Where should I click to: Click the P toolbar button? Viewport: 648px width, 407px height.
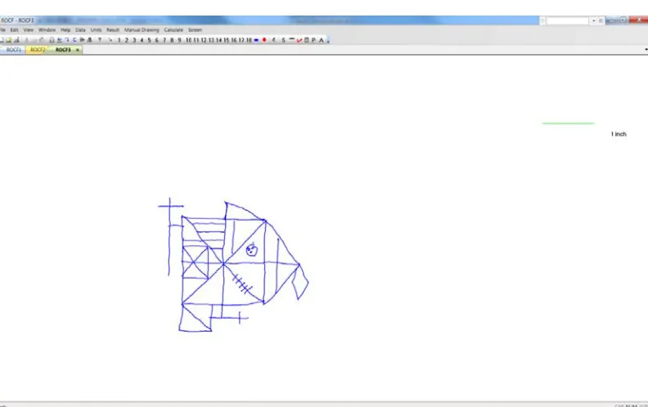[x=313, y=40]
